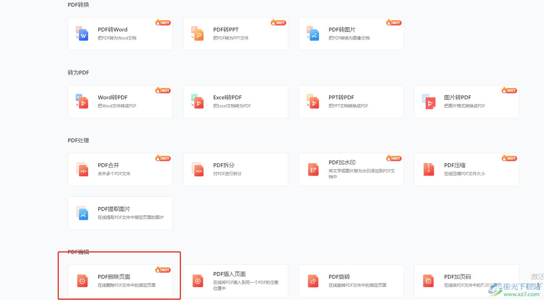544x300 pixels.
Task: Click HOT badge on PDF删除页面 card
Action: [x=163, y=270]
